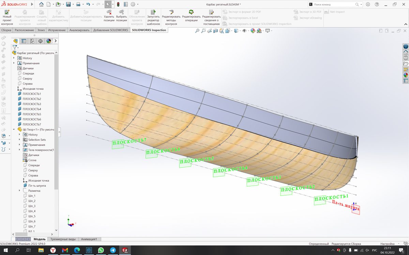Open the DimXpertManager crosshair icon

40,41
